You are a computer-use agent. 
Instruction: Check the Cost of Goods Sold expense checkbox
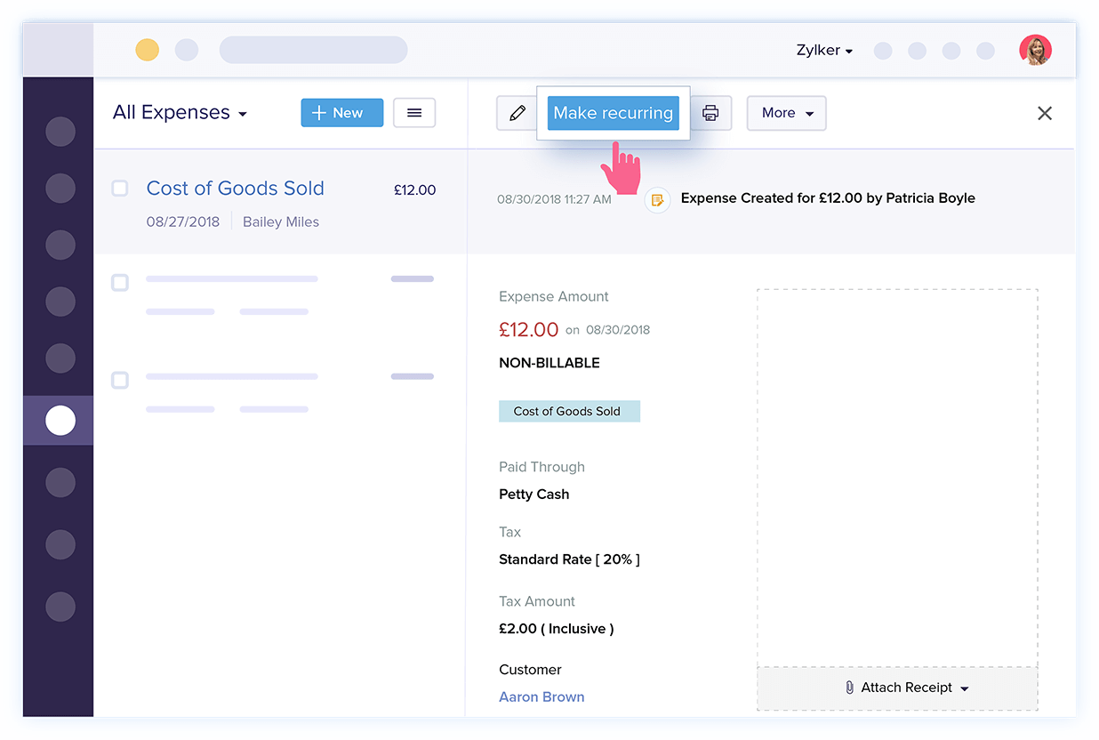click(x=120, y=188)
